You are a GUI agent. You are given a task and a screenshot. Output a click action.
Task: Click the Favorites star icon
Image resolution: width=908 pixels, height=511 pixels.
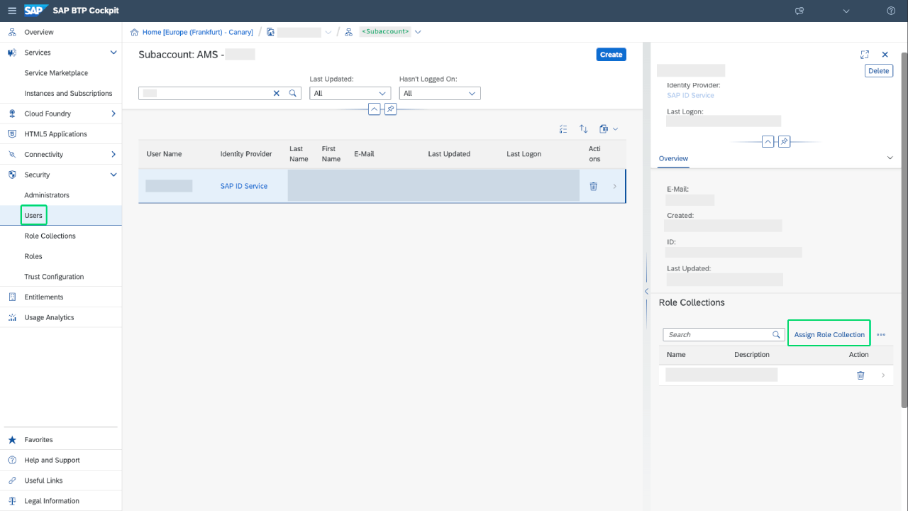click(12, 440)
